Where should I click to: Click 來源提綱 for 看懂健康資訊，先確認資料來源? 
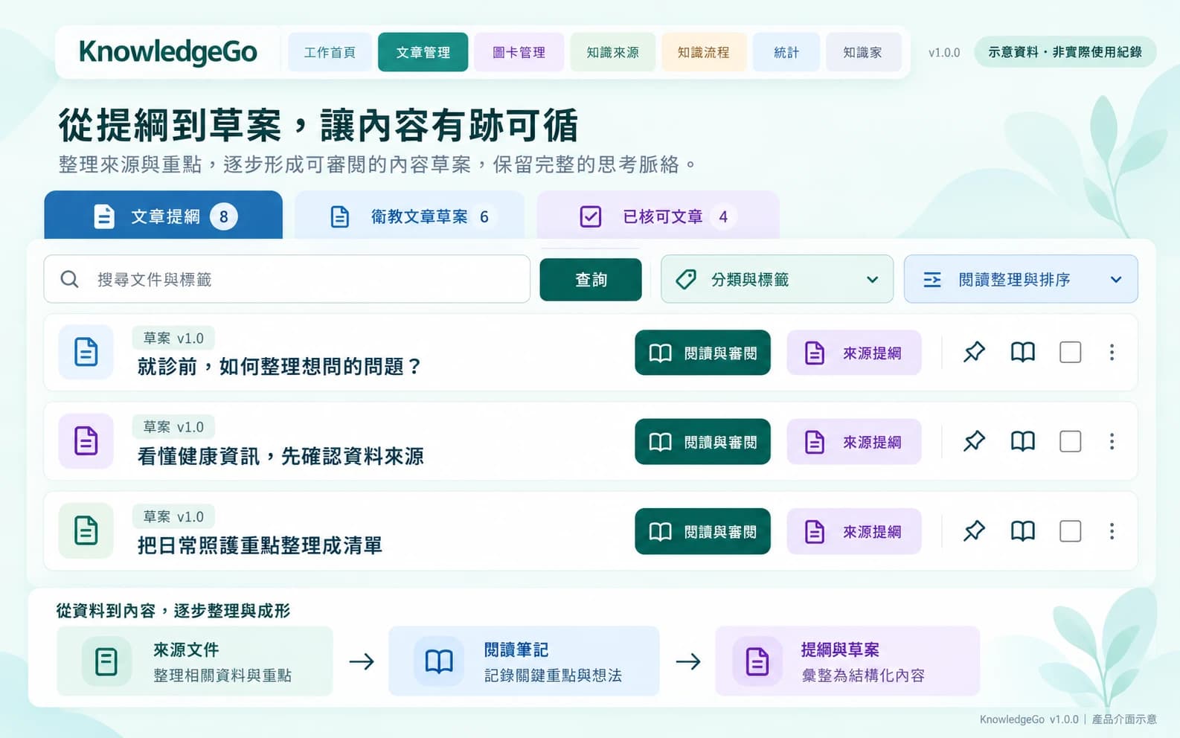point(854,442)
